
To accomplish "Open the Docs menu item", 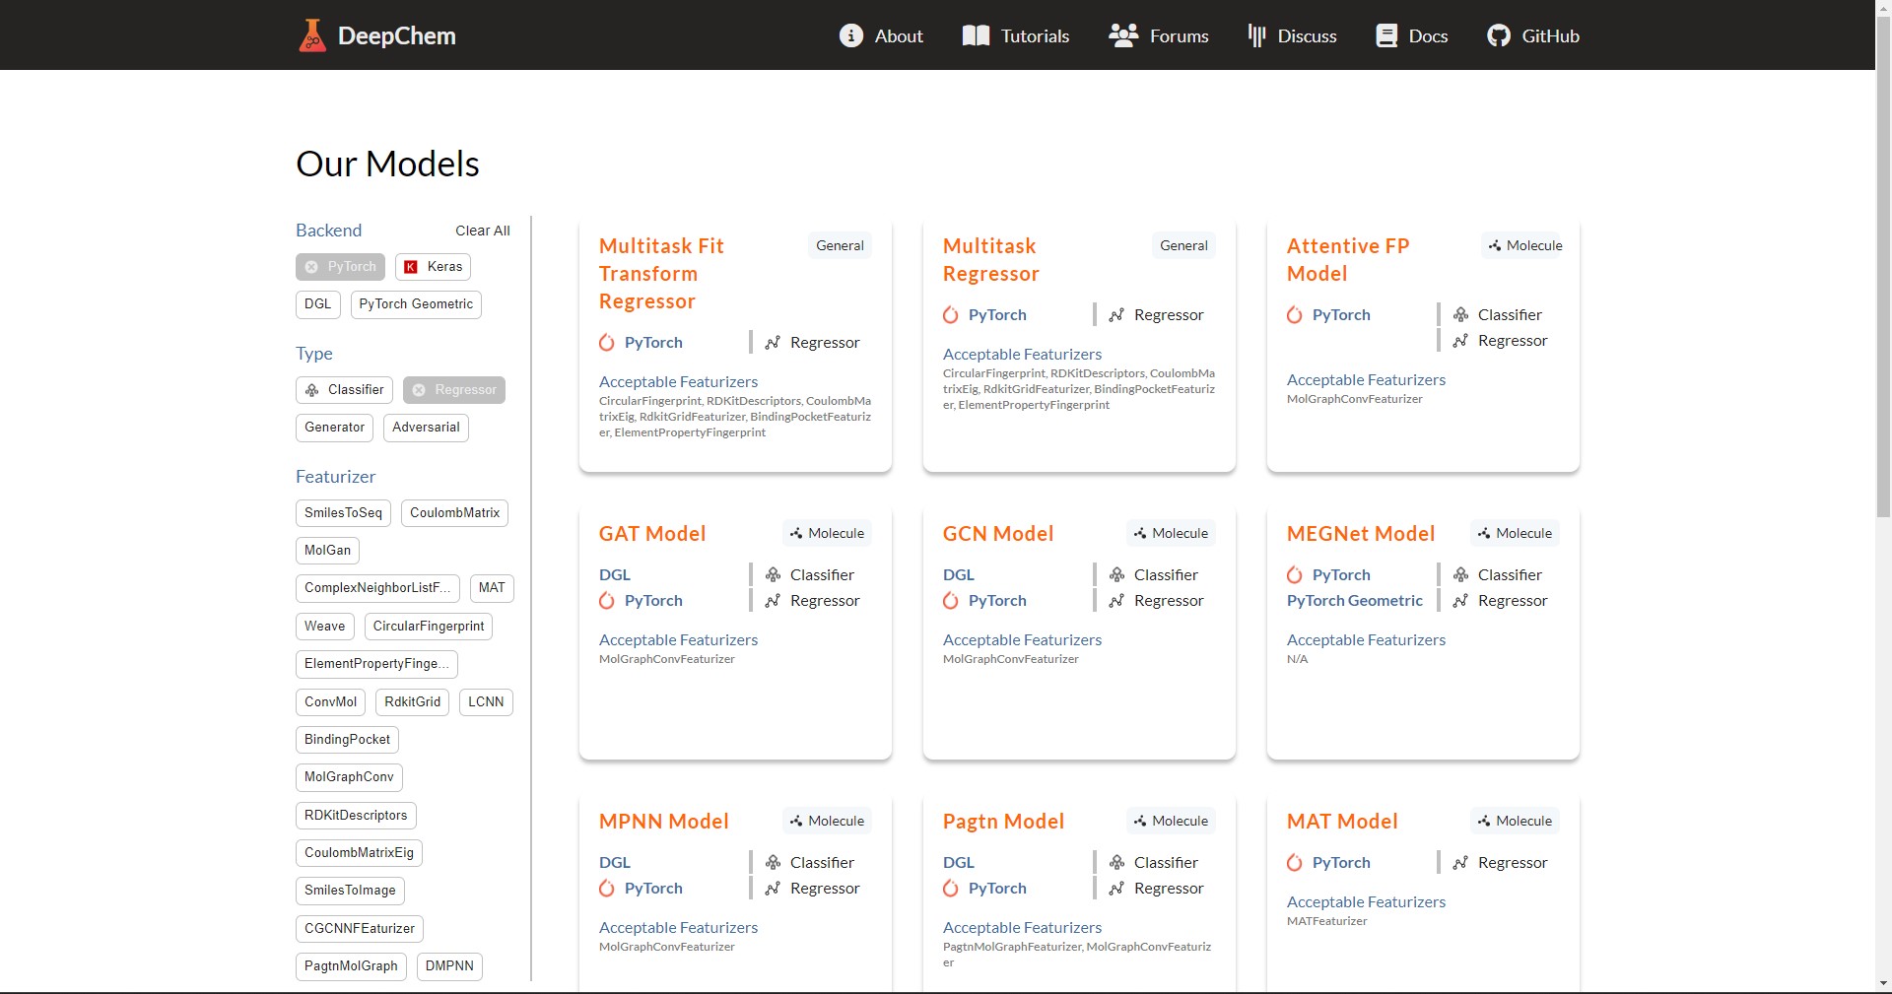I will click(x=1411, y=35).
